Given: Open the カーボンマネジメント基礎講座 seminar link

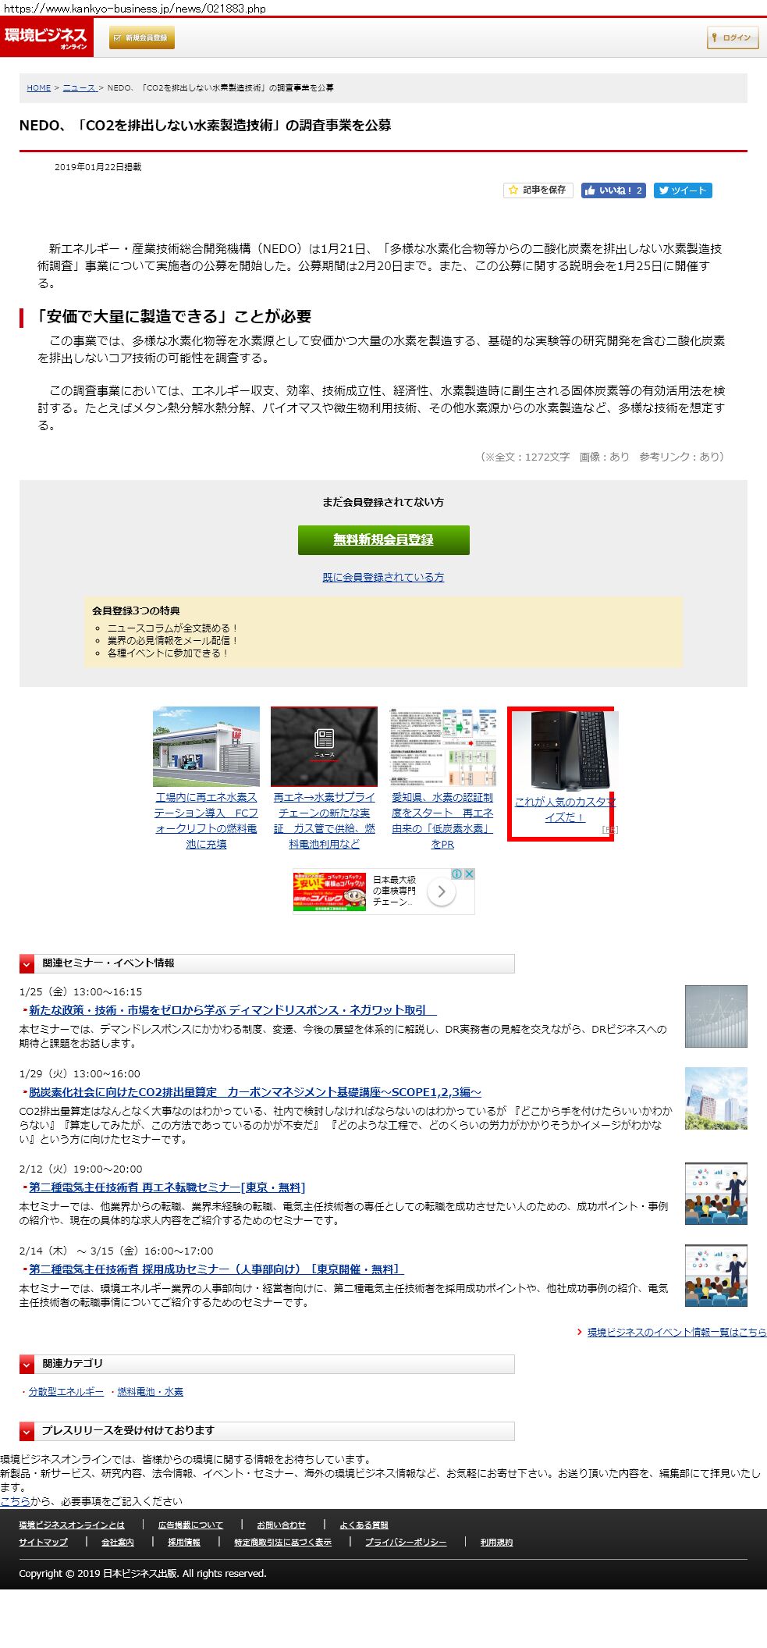Looking at the screenshot, I should tap(255, 1092).
